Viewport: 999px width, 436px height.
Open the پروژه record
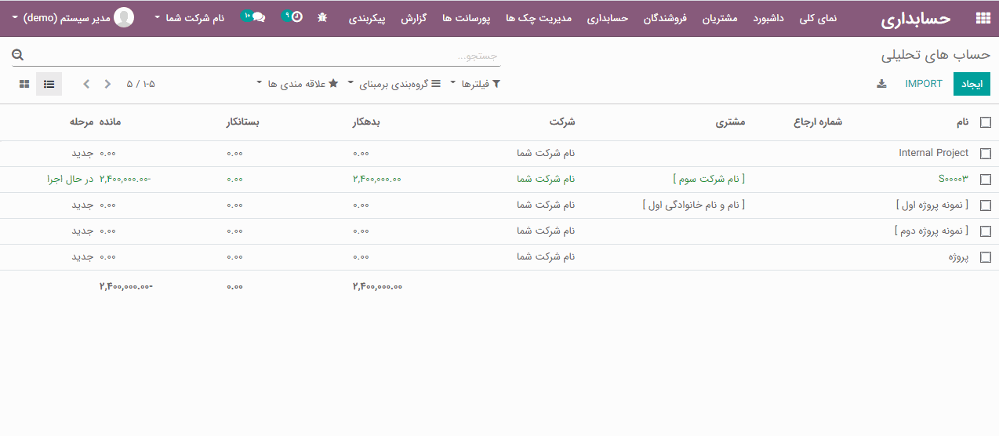pos(958,257)
